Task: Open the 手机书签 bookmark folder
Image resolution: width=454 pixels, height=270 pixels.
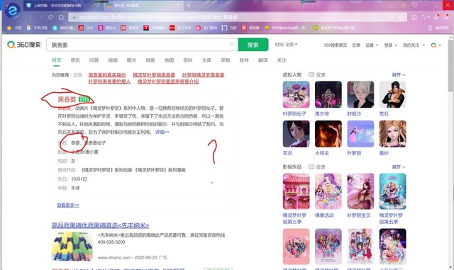Action: click(37, 28)
